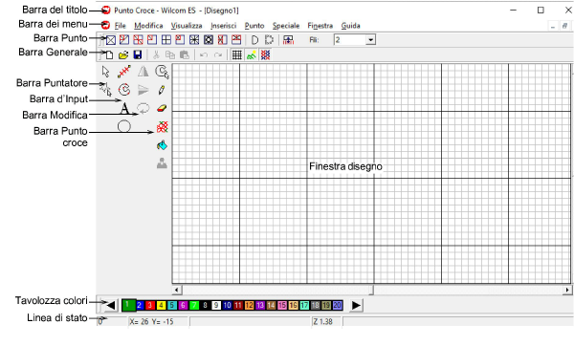Select magenta color 6 in the palette
Screen dimensions: 574x346
[x=183, y=306]
